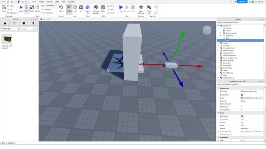
Task: Open the My Models dropdown
Action: (10, 29)
